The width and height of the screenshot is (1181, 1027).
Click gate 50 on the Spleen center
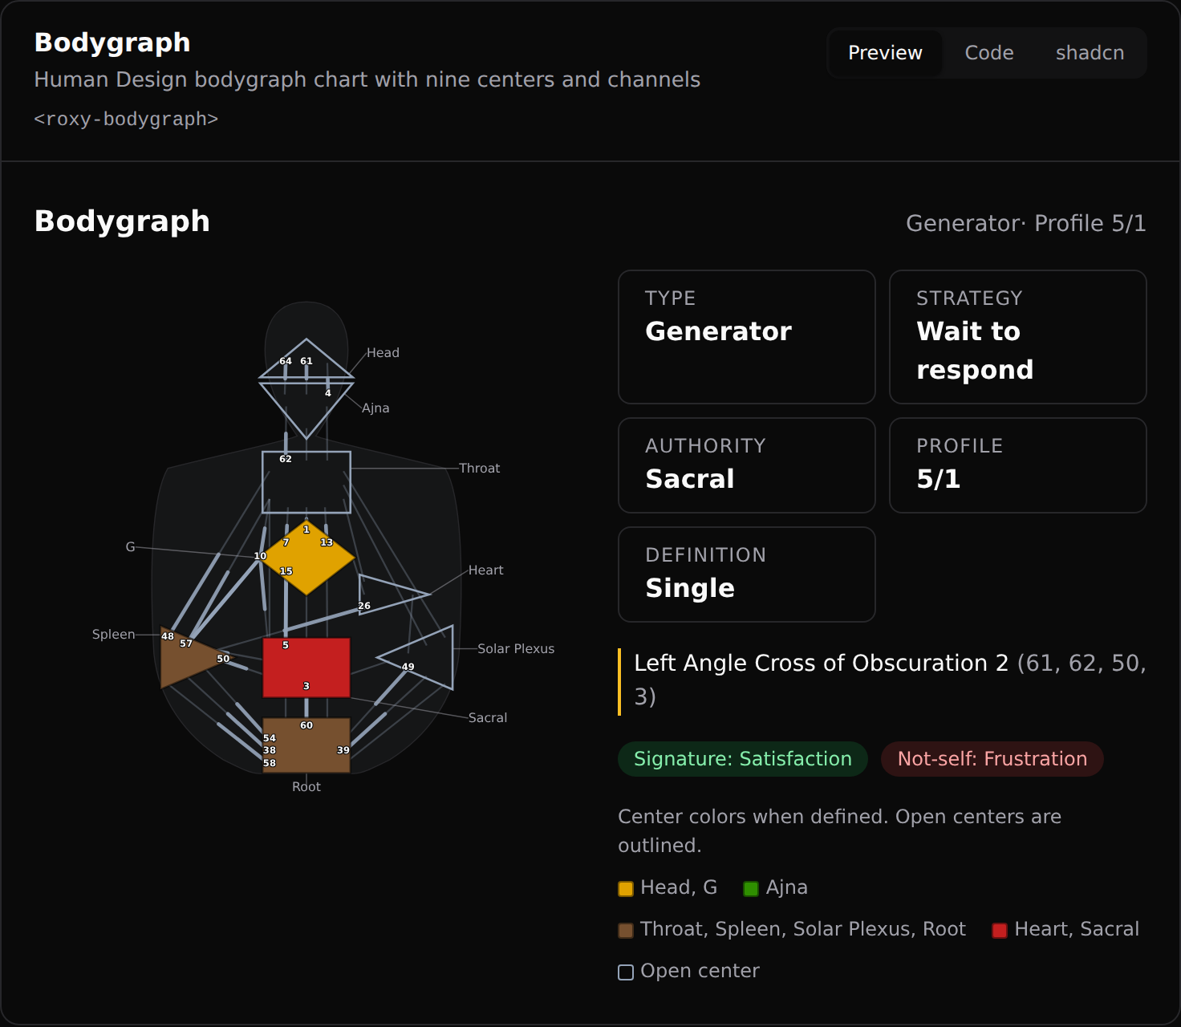coord(223,659)
